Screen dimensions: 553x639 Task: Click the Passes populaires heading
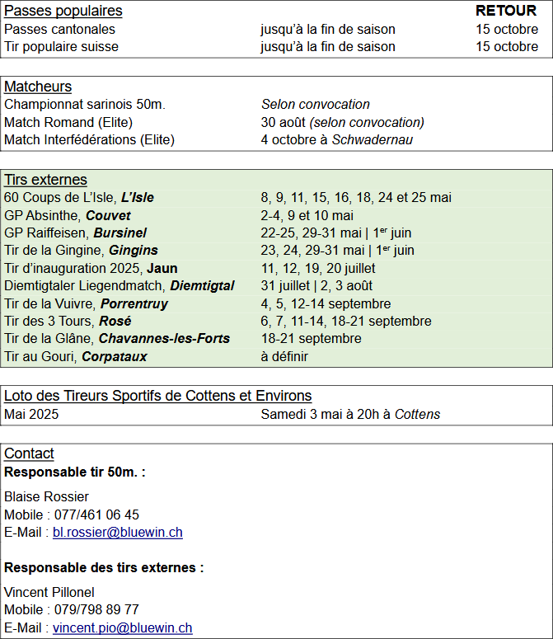coord(63,11)
